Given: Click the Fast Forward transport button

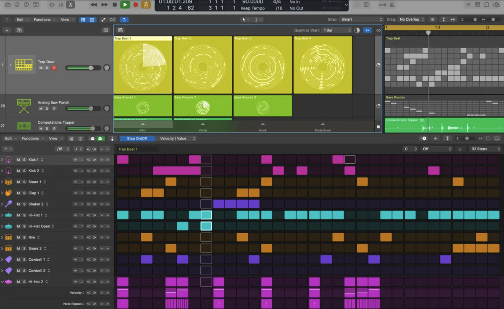Looking at the screenshot, I should point(104,5).
